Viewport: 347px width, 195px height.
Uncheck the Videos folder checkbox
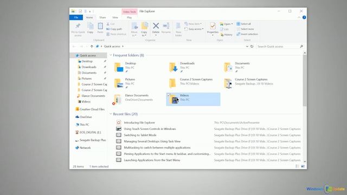[169, 95]
